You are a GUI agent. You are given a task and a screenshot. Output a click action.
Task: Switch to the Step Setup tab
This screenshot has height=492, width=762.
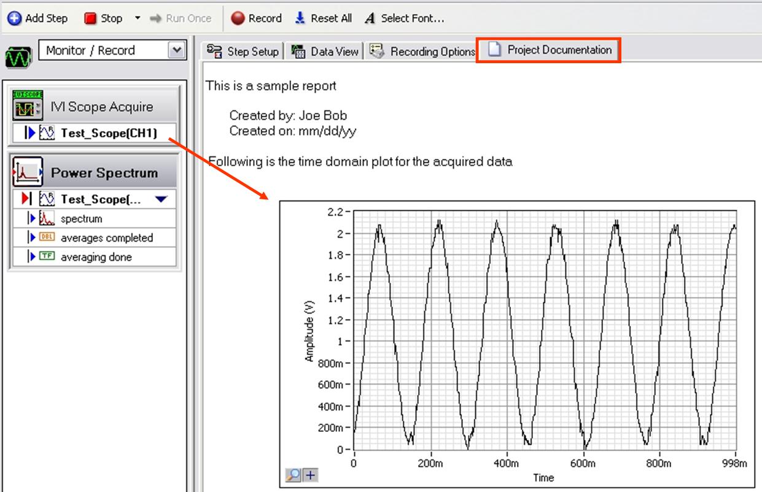pos(244,52)
